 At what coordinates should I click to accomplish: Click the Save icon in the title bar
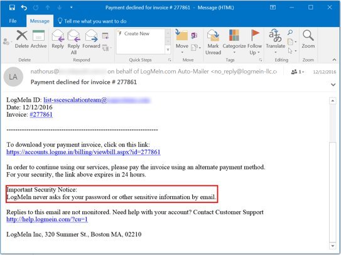pos(12,8)
